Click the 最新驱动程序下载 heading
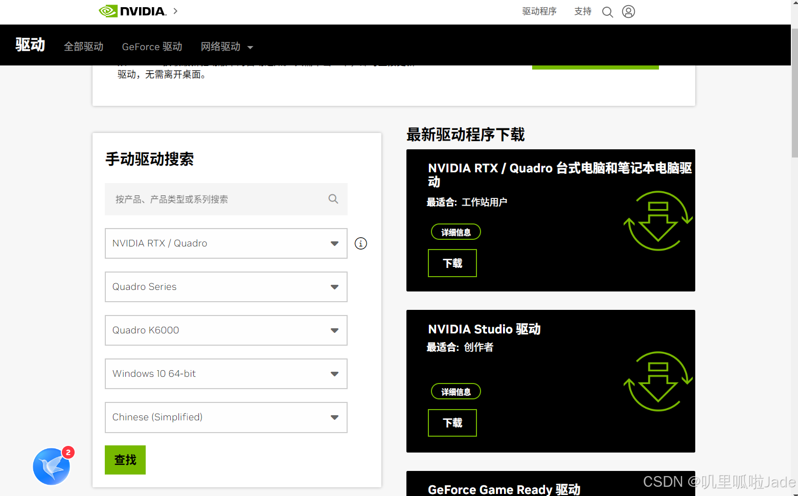 click(465, 134)
